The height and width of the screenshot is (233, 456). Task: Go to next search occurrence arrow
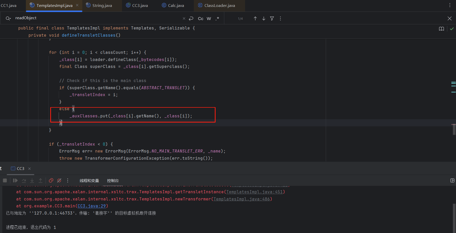click(x=264, y=18)
